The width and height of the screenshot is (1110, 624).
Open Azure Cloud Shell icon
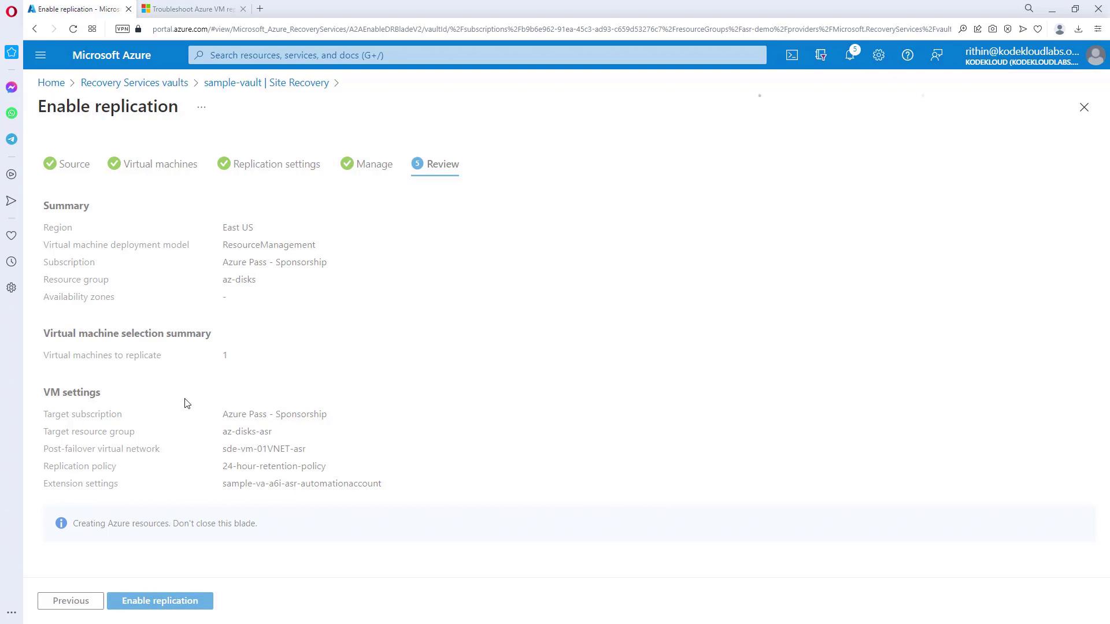(x=791, y=55)
